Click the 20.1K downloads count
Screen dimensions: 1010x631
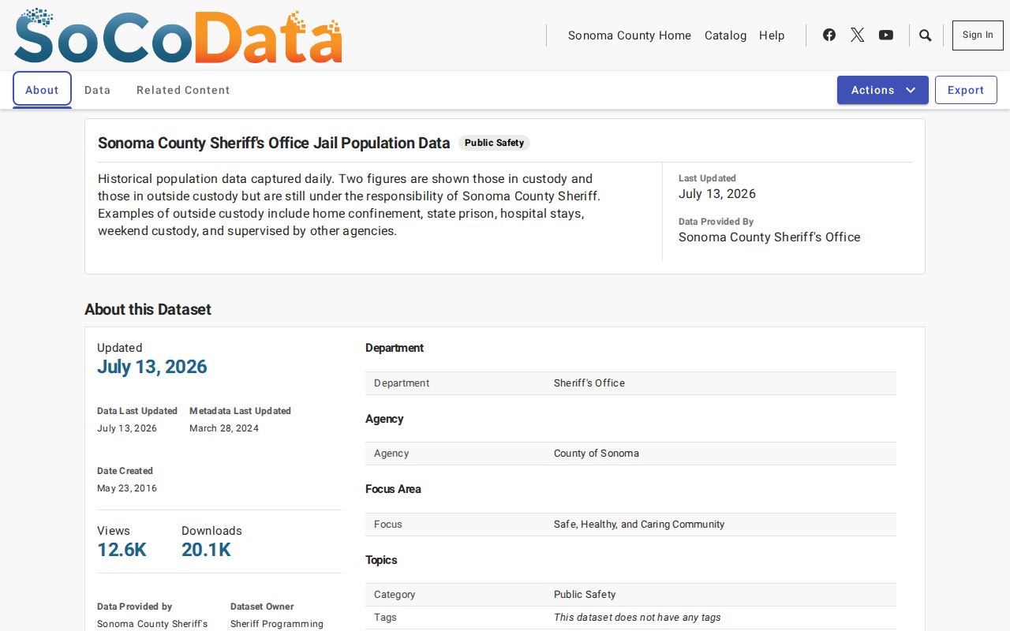pos(206,550)
